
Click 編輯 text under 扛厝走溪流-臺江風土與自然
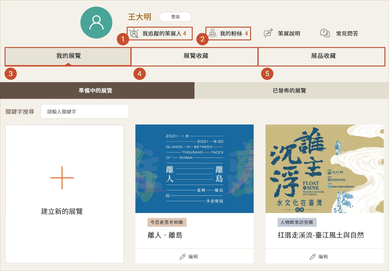coord(323,257)
